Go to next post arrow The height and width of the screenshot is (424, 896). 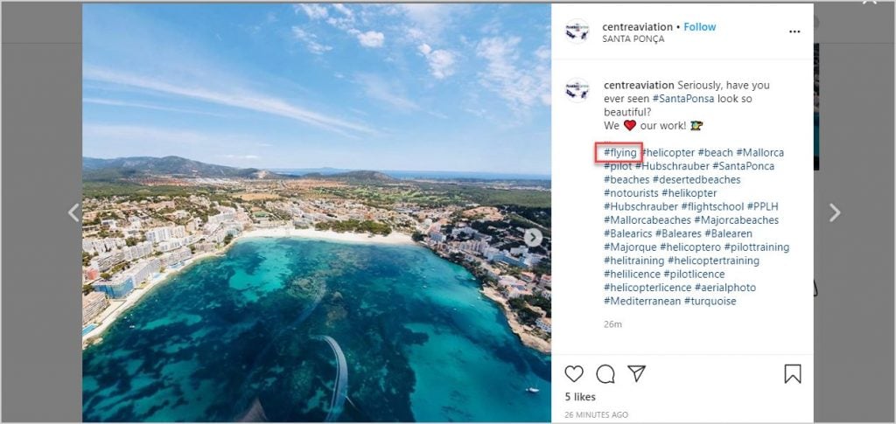click(835, 212)
